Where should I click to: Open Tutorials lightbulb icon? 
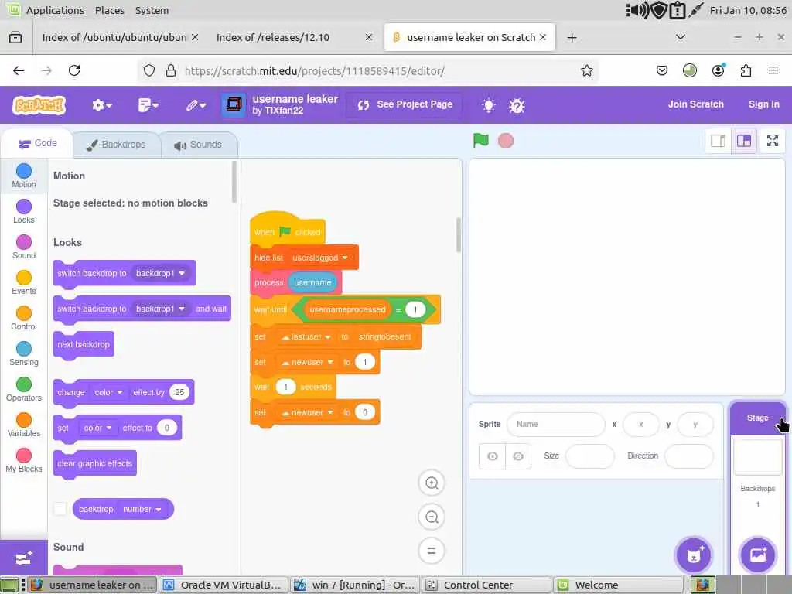pos(488,105)
